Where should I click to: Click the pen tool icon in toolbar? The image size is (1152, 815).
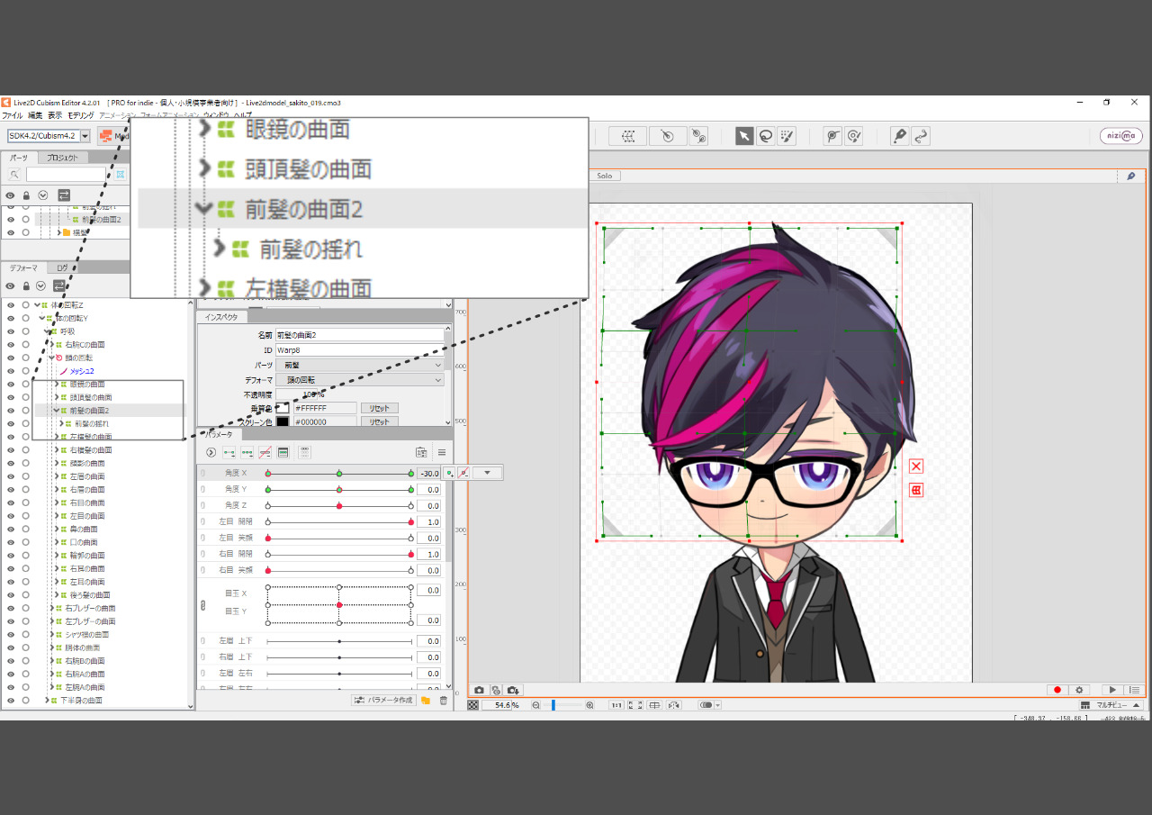point(899,136)
